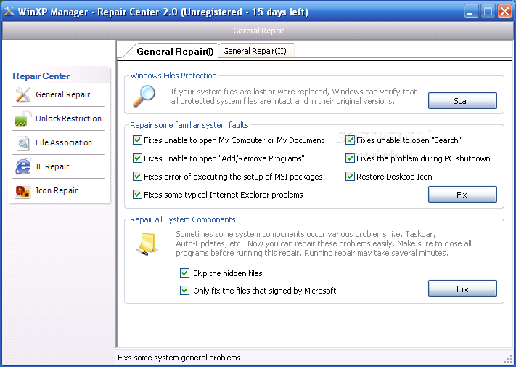Screen dimensions: 516x367
Task: Click the magnifying glass icon in Windows Files Protection
Action: click(x=144, y=96)
